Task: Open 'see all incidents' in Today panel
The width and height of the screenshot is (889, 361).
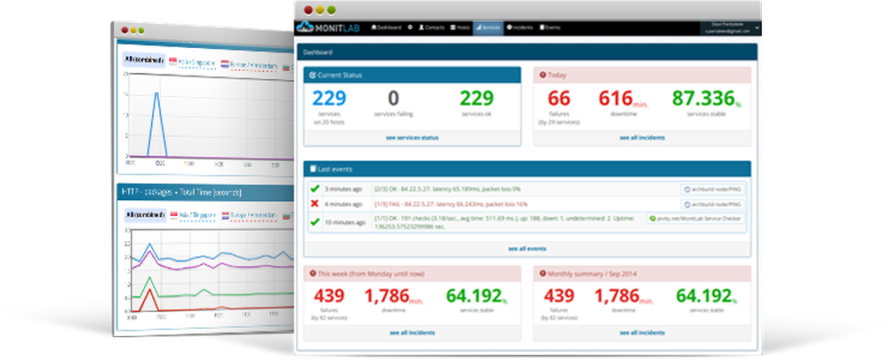Action: tap(643, 138)
